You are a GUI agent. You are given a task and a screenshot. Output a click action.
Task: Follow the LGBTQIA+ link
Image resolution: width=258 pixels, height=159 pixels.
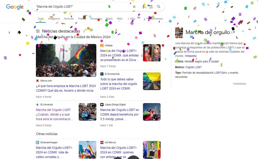point(221,73)
